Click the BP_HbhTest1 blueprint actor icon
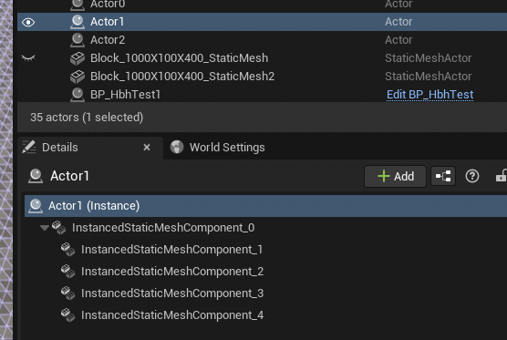Image resolution: width=507 pixels, height=340 pixels. pos(78,95)
